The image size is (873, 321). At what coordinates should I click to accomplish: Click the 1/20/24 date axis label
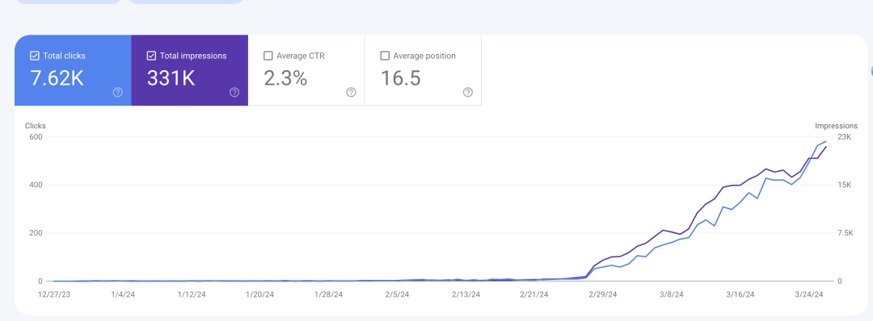pyautogui.click(x=260, y=294)
